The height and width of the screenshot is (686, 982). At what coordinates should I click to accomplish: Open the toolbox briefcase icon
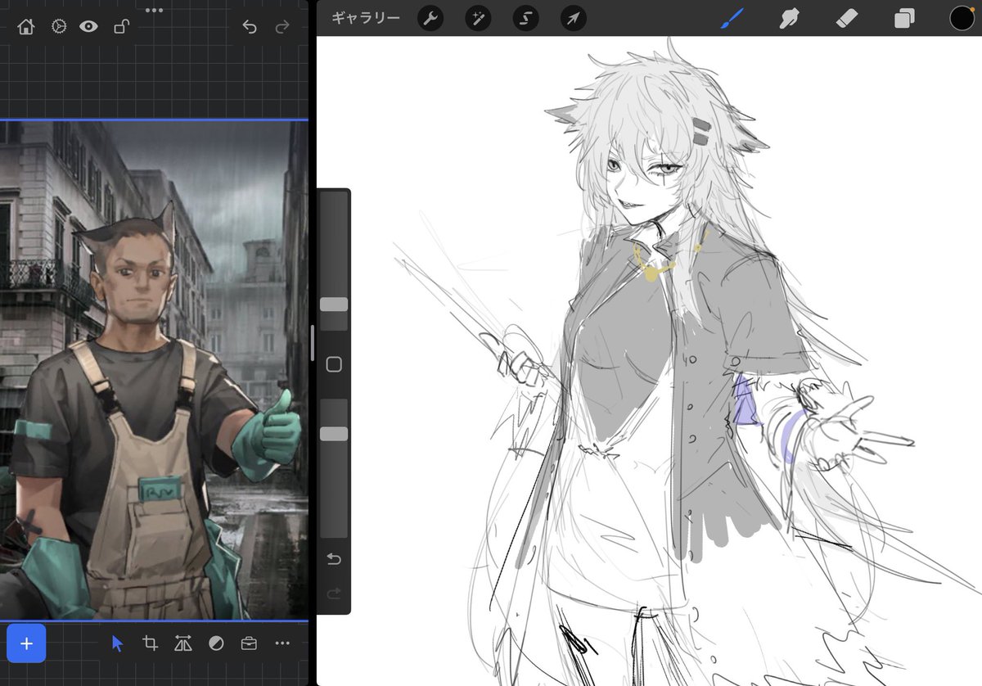[x=249, y=643]
